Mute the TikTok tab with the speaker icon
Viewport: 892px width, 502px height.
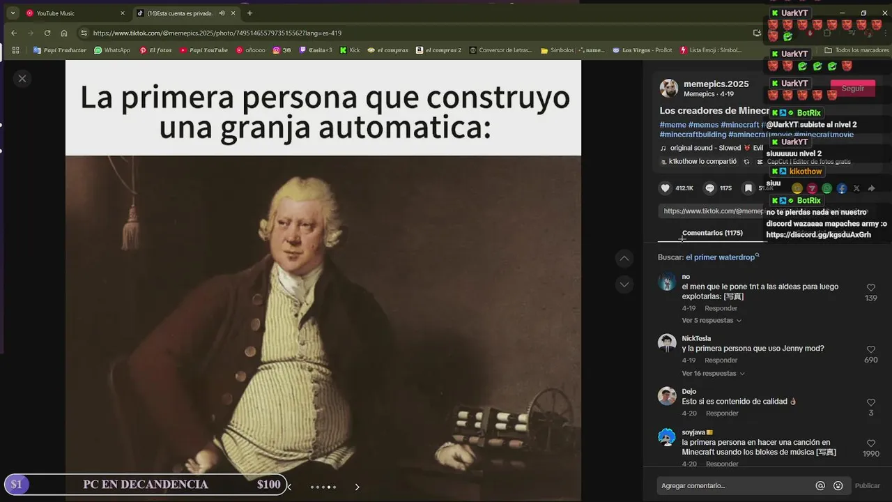click(x=222, y=13)
